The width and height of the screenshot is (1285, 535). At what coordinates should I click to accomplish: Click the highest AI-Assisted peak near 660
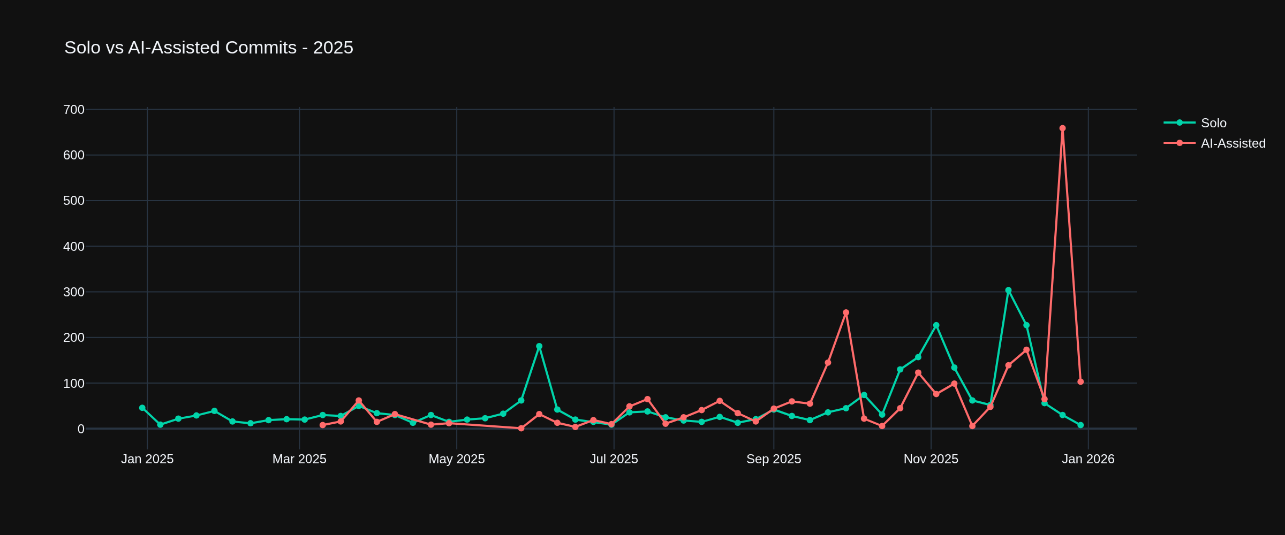[x=1062, y=128]
